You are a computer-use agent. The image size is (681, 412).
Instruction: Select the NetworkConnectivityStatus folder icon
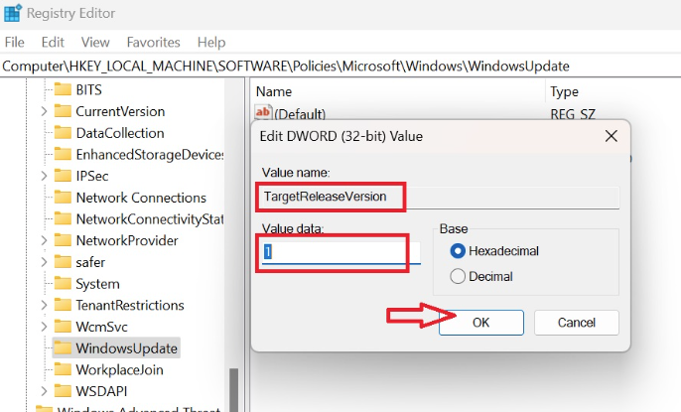63,218
